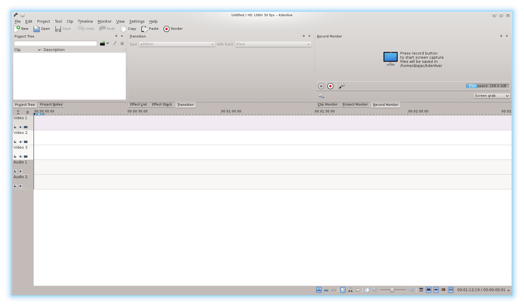Viewport: 524px width, 307px height.
Task: Toggle show markers comments button
Action: tap(443, 290)
